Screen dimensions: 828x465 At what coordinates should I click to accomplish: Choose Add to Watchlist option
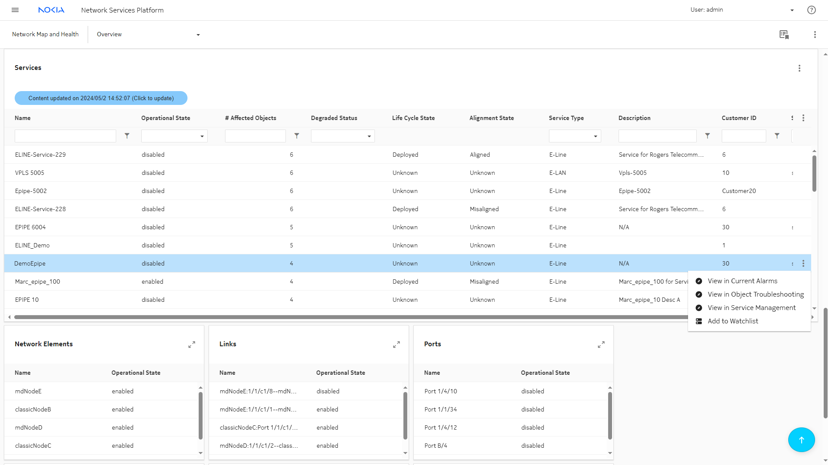pos(733,321)
